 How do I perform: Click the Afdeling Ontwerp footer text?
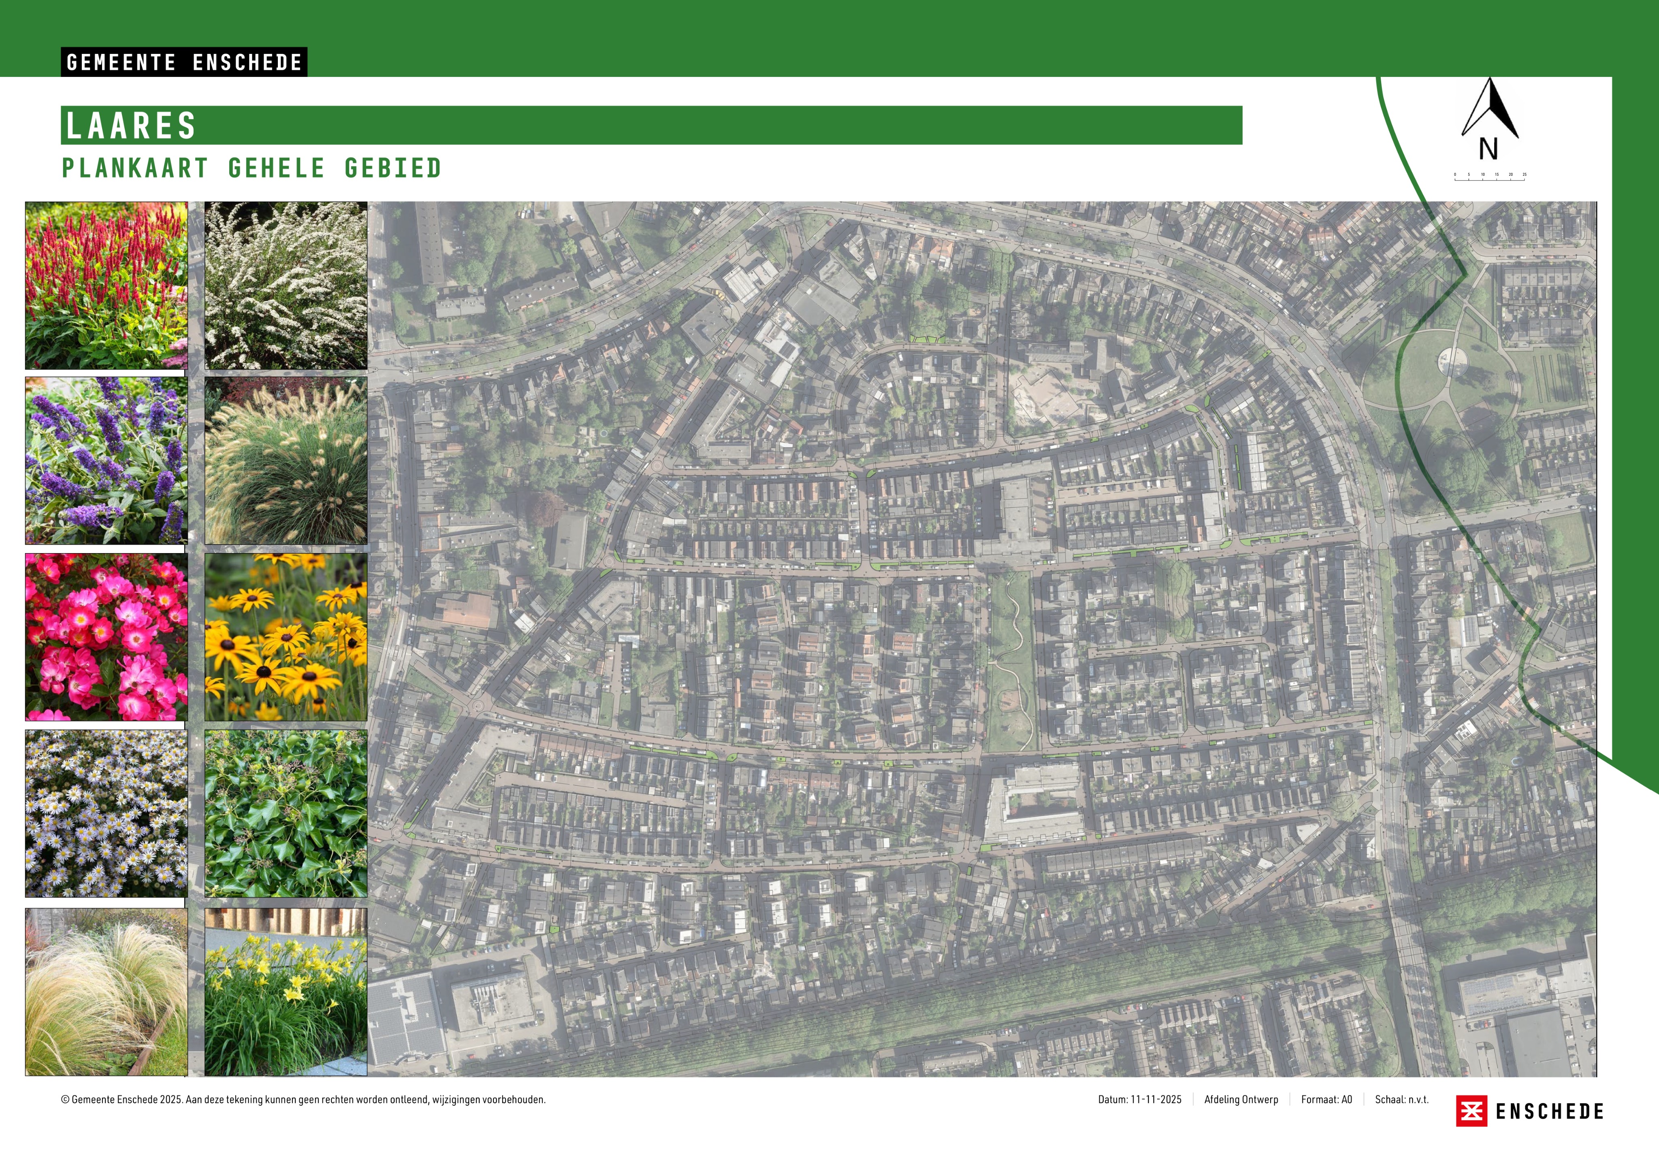coord(1241,1099)
